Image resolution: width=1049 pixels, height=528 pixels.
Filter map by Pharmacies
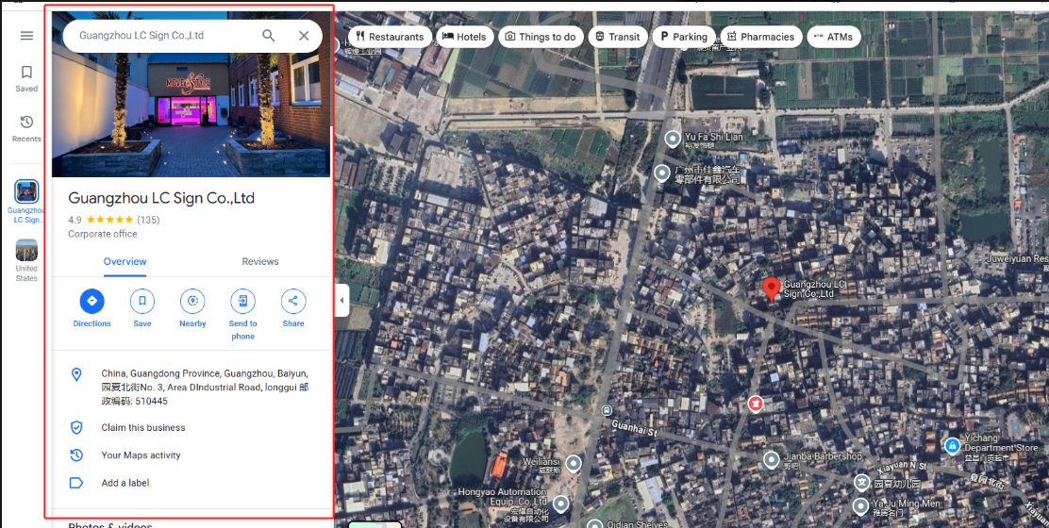(760, 37)
